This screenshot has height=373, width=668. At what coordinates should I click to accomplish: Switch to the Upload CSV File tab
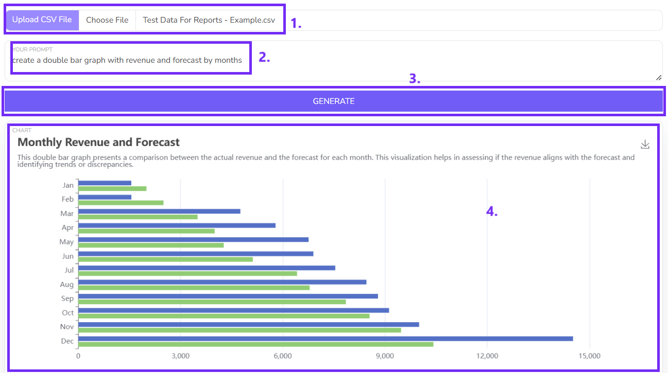coord(42,20)
